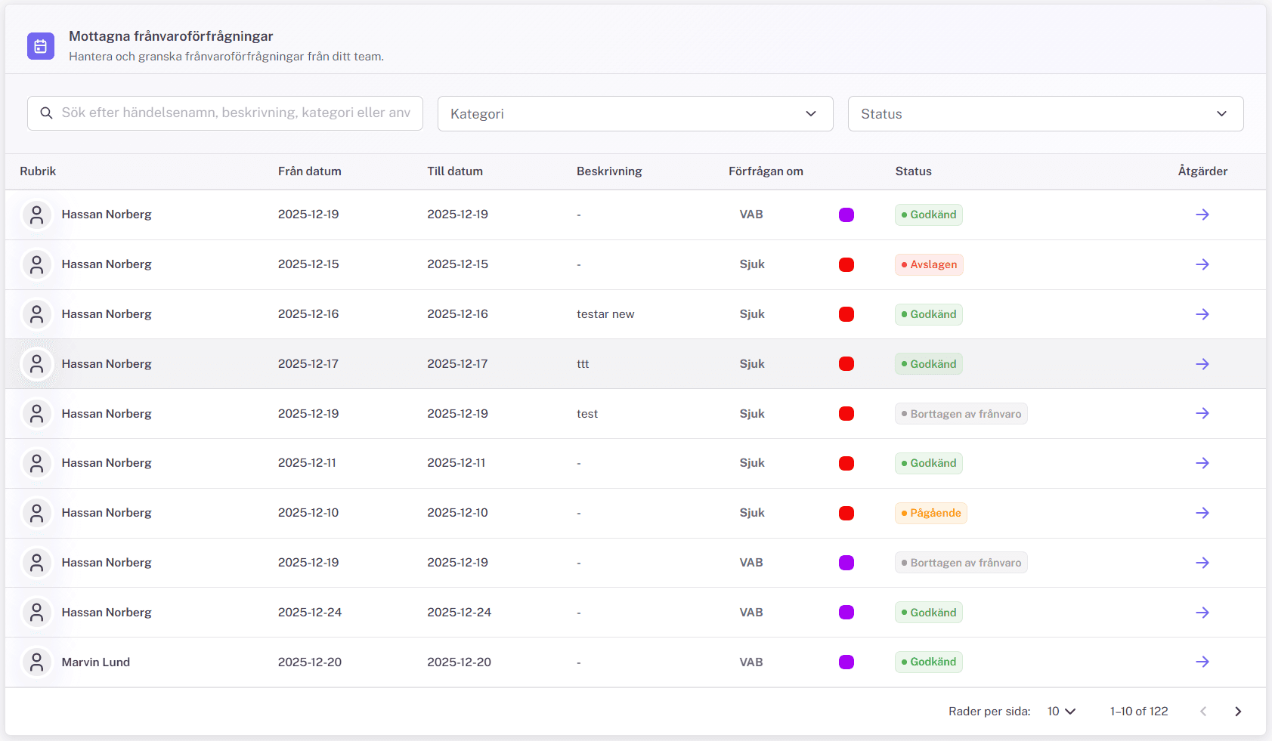Sort by the Från datum column header

tap(309, 171)
